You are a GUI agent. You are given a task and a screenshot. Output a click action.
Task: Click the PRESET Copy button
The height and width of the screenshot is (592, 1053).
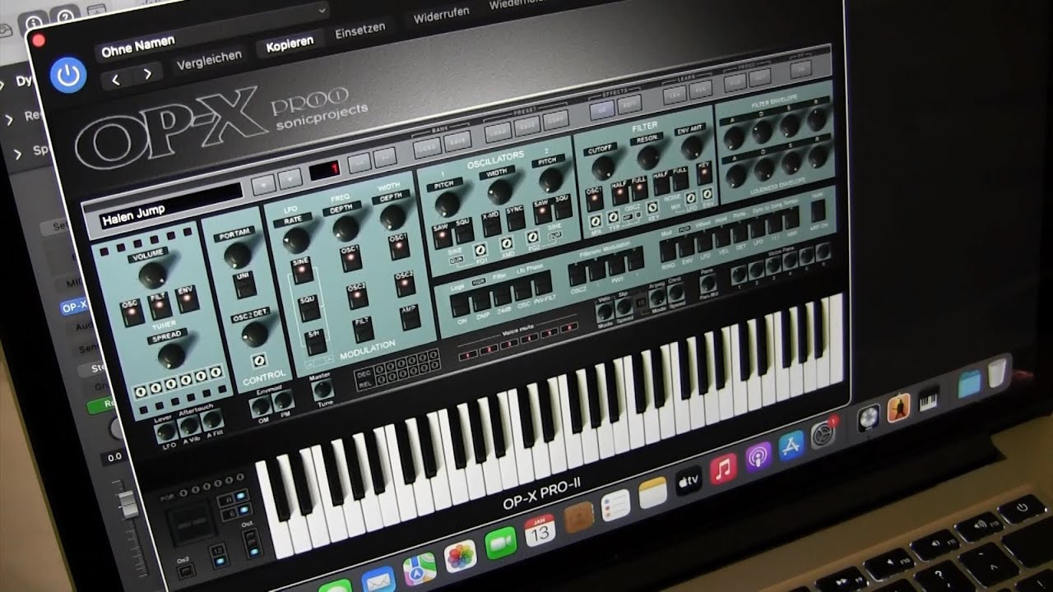point(554,118)
